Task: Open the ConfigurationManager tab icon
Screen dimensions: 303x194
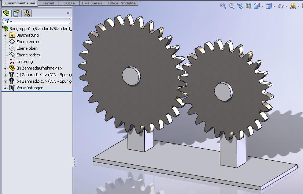Action: [26, 14]
